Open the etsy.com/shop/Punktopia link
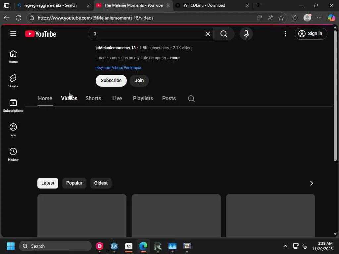339x254 pixels. pos(118,68)
